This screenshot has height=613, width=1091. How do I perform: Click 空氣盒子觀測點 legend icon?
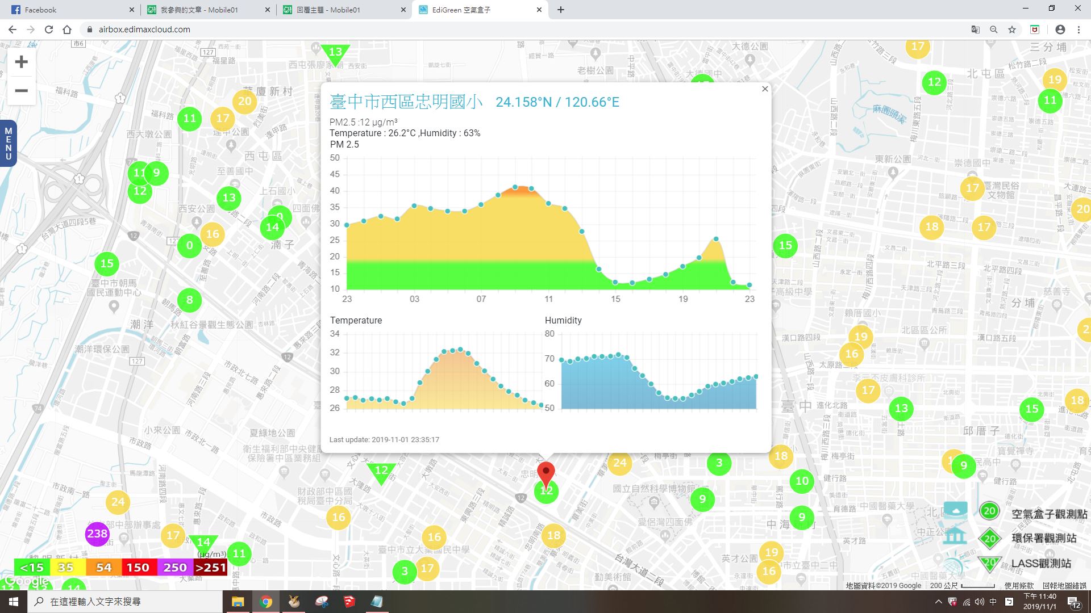click(x=989, y=511)
